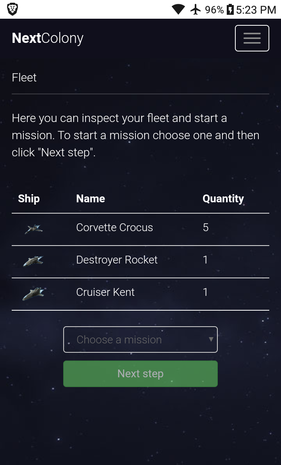Select the Corvette Crocus name
Viewport: 281px width, 465px height.
(x=114, y=228)
